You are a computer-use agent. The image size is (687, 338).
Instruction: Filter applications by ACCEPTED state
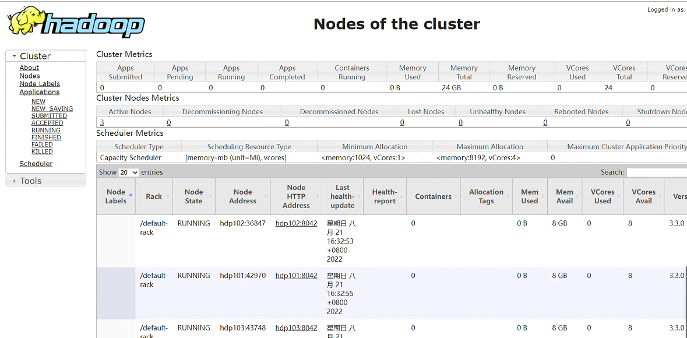47,123
